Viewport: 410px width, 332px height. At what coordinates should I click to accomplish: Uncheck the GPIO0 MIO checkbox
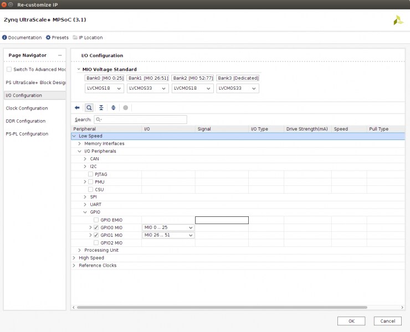[96, 227]
